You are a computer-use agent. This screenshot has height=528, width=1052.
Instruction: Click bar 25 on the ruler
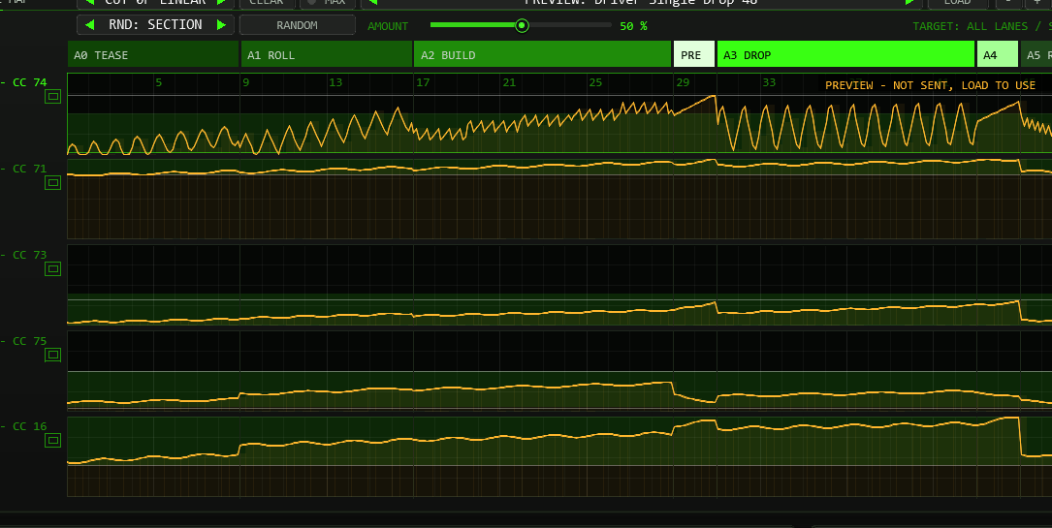point(595,82)
